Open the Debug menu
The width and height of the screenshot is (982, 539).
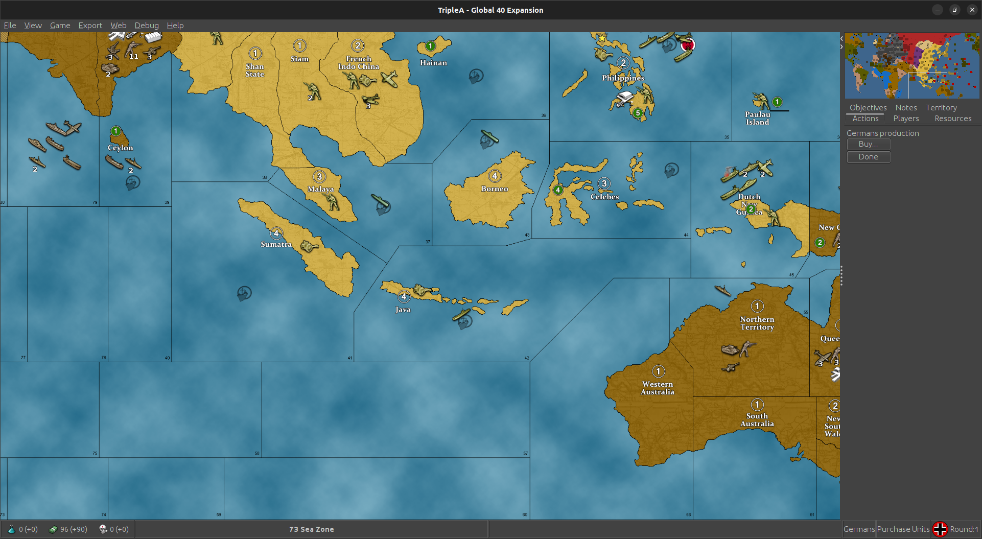click(x=147, y=25)
